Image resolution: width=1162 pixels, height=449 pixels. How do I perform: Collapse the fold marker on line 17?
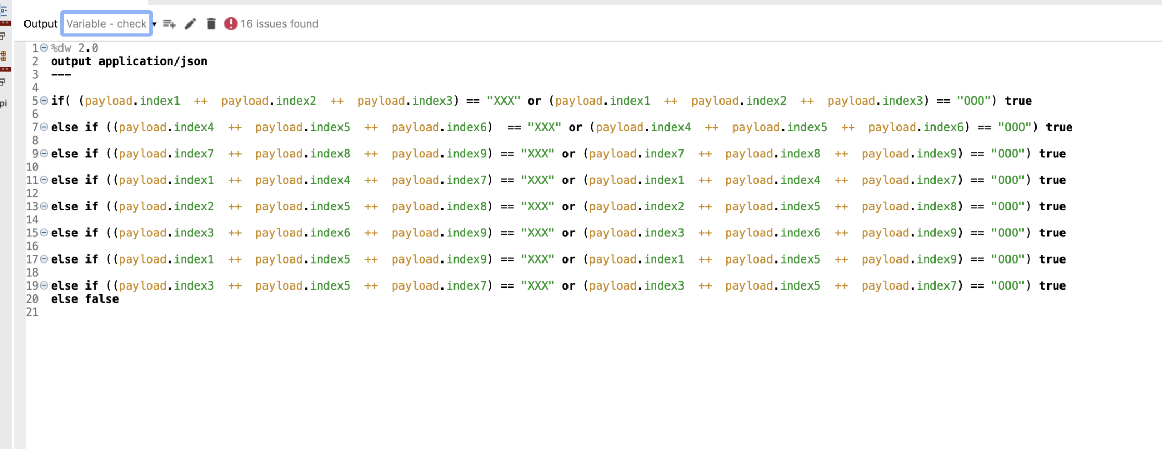pos(44,259)
